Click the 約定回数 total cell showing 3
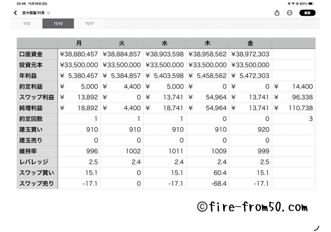The width and height of the screenshot is (331, 232). (293, 119)
